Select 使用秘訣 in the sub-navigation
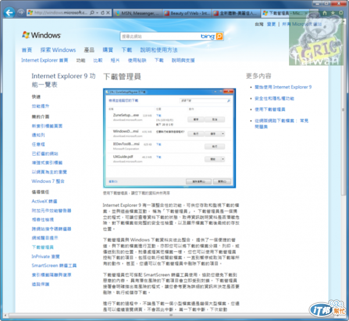This screenshot has width=349, height=321. pos(137,61)
